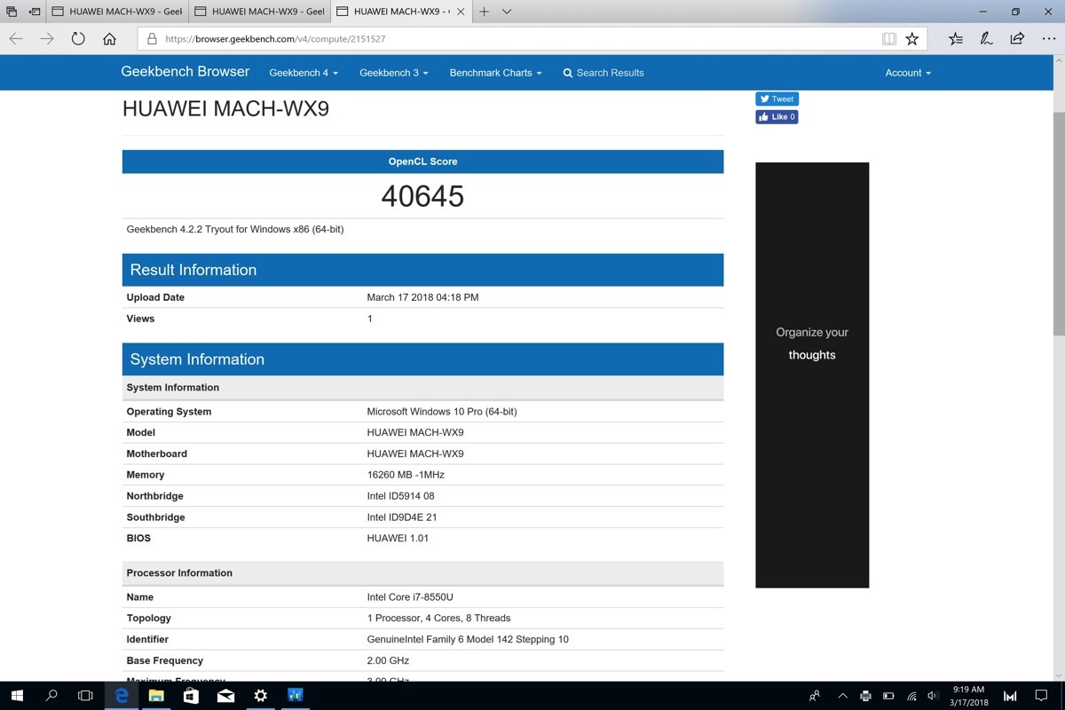Click the 16260 MB -1MHz memory value
Screen dimensions: 1065x710
(406, 475)
